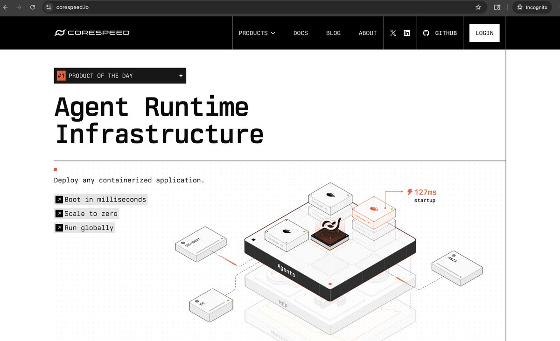Open the GITHUB link in header

[x=440, y=33]
